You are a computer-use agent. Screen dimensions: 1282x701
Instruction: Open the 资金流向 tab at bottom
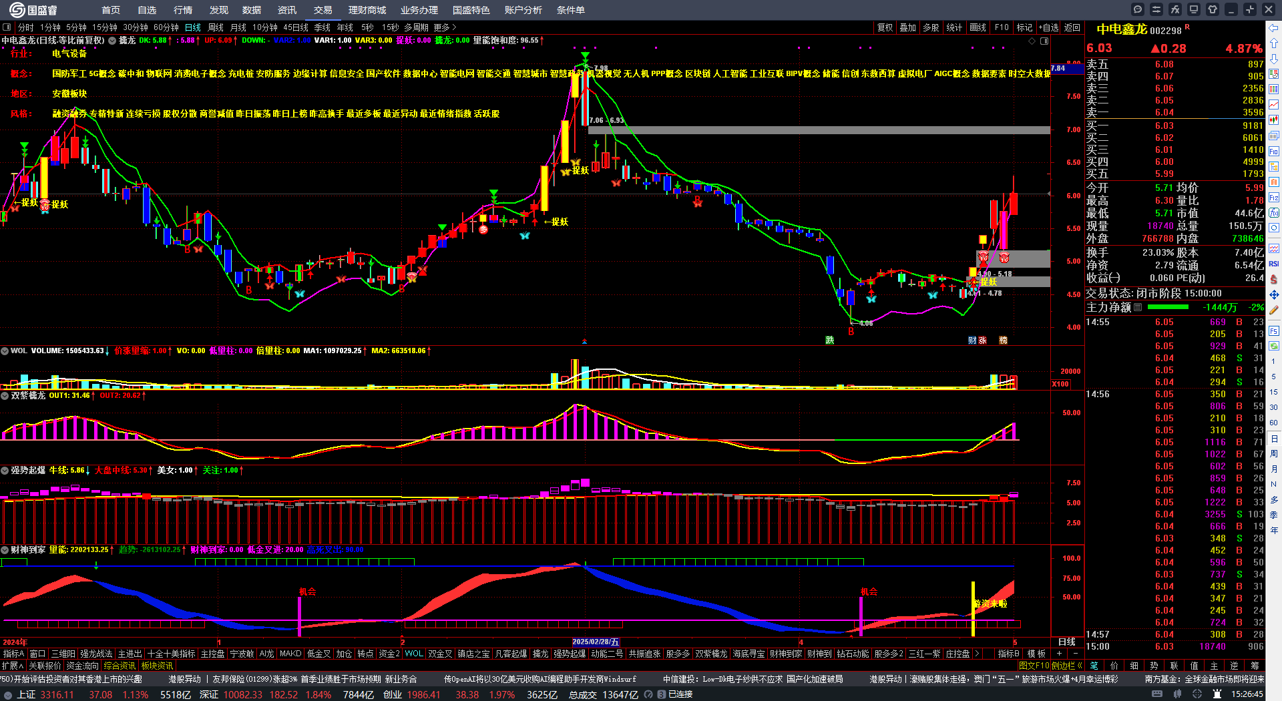pyautogui.click(x=82, y=666)
